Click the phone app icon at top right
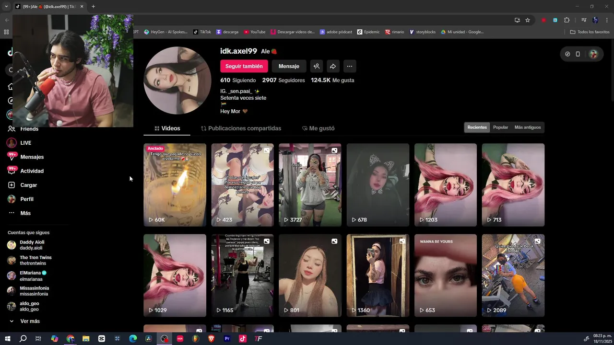The image size is (614, 345). tap(578, 54)
